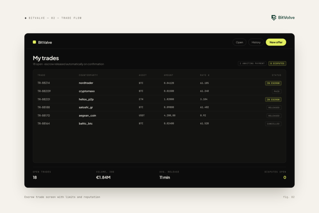Click rate 3.104

click(204, 99)
